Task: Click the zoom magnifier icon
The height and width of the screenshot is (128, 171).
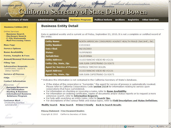Action: (x=158, y=126)
